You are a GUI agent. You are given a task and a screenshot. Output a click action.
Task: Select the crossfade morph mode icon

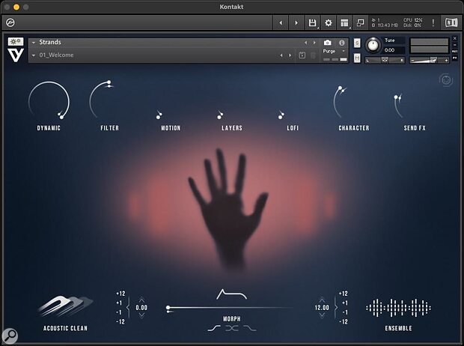[x=232, y=328]
